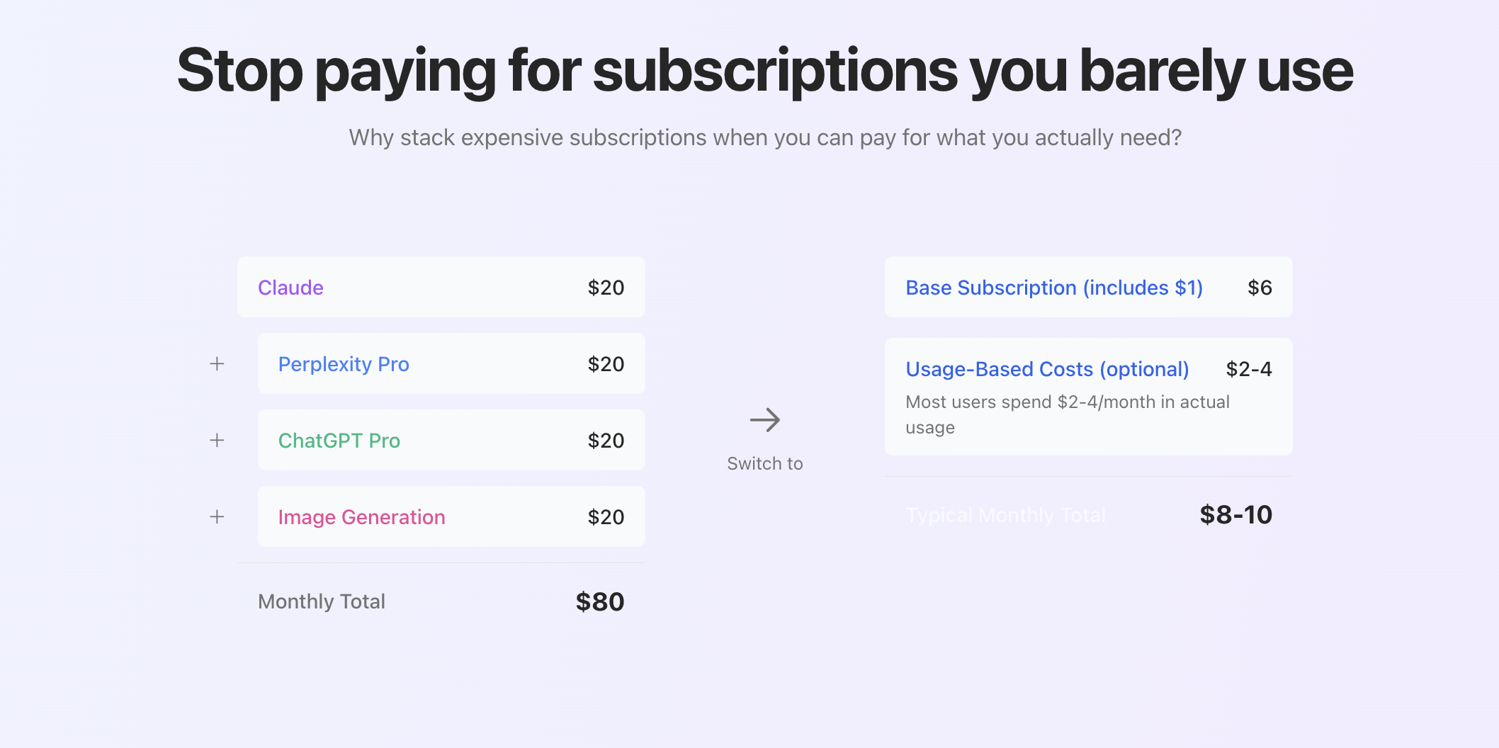Click the Stop paying for subscriptions headline
1499x748 pixels.
(765, 71)
